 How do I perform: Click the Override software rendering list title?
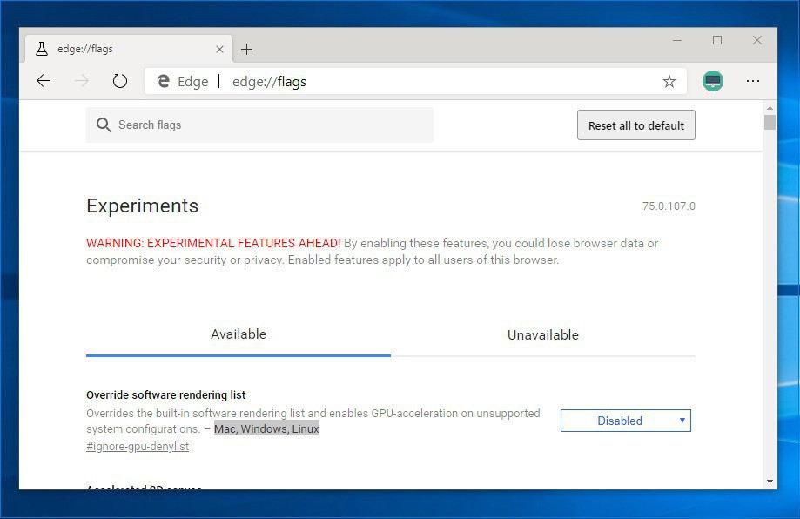(165, 395)
